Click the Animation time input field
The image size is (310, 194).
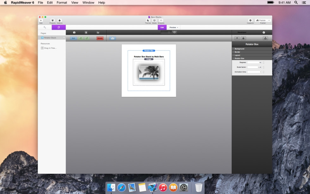(254, 72)
